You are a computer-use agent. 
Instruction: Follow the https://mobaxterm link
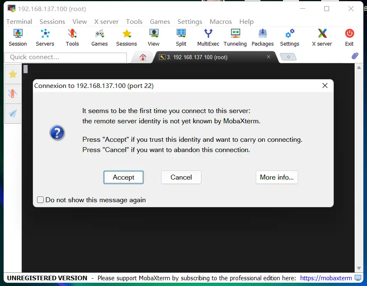[x=326, y=278]
